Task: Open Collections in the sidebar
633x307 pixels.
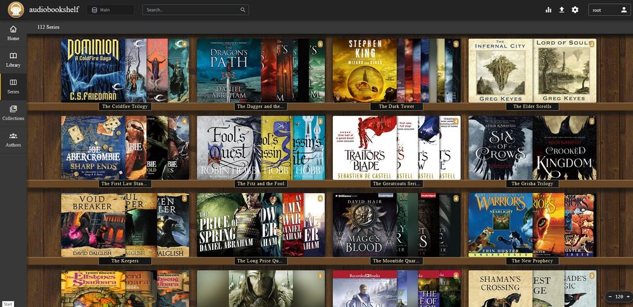Action: [13, 113]
